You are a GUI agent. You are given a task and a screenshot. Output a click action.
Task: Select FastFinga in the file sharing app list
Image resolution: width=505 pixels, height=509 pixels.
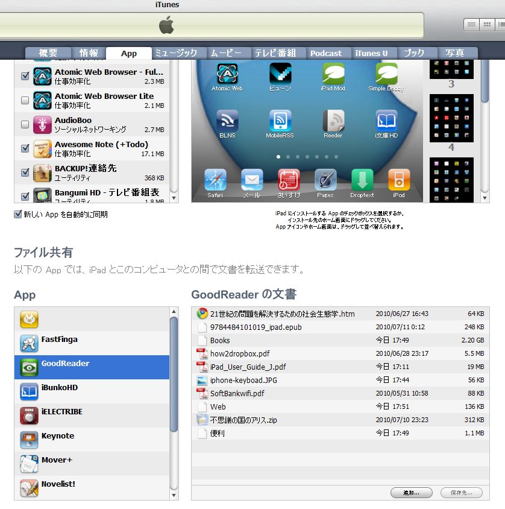[92, 343]
